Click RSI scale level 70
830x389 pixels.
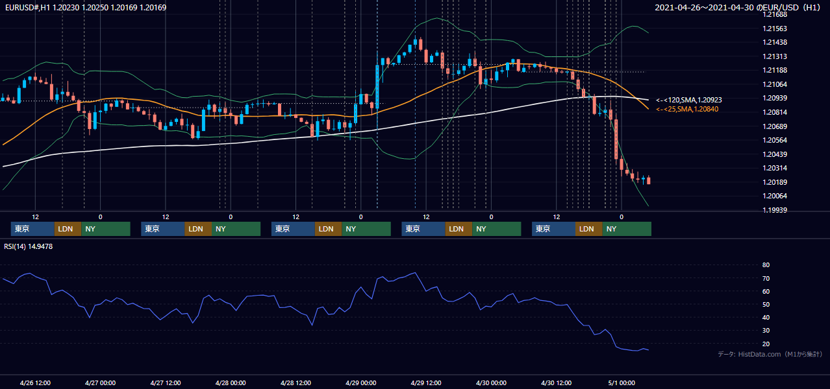pos(766,278)
